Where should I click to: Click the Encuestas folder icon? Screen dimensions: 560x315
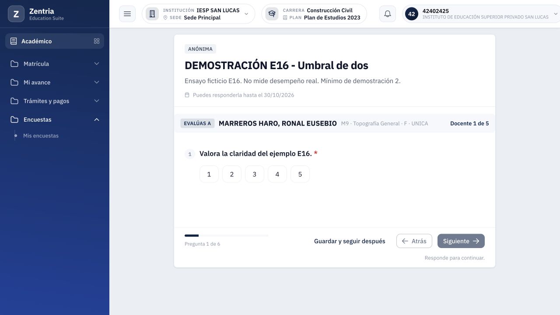pos(14,119)
